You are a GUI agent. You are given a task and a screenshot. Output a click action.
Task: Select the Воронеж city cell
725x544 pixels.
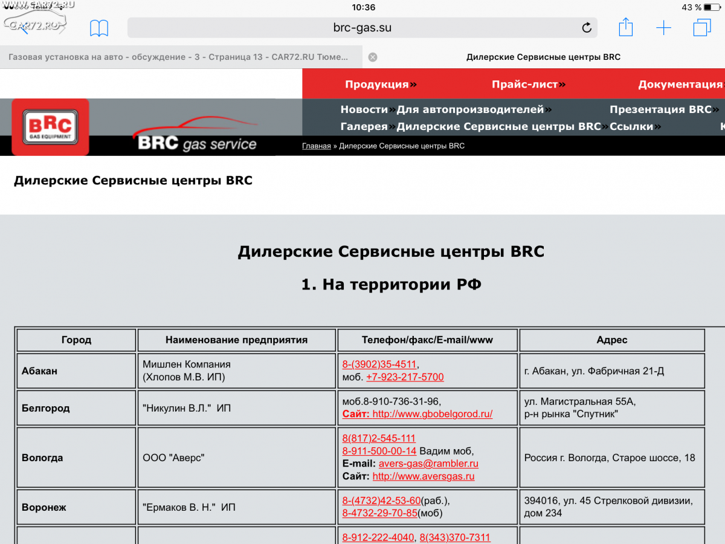[x=76, y=507]
